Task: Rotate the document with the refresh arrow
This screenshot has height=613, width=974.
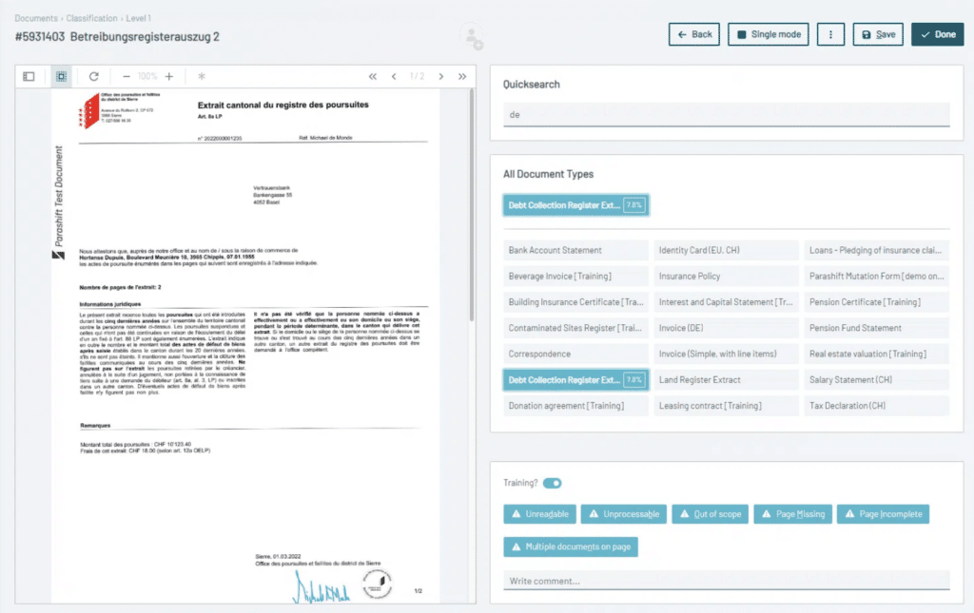Action: [93, 76]
